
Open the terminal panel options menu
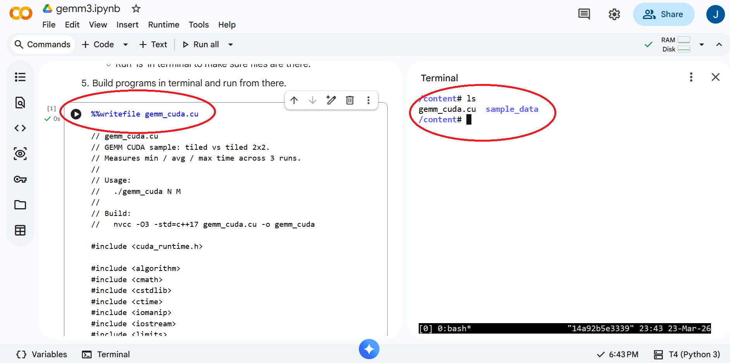click(691, 77)
